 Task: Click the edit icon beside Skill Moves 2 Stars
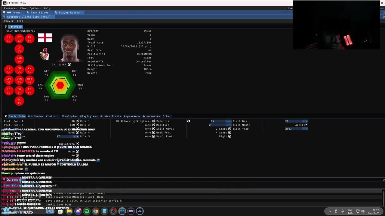click(229, 129)
